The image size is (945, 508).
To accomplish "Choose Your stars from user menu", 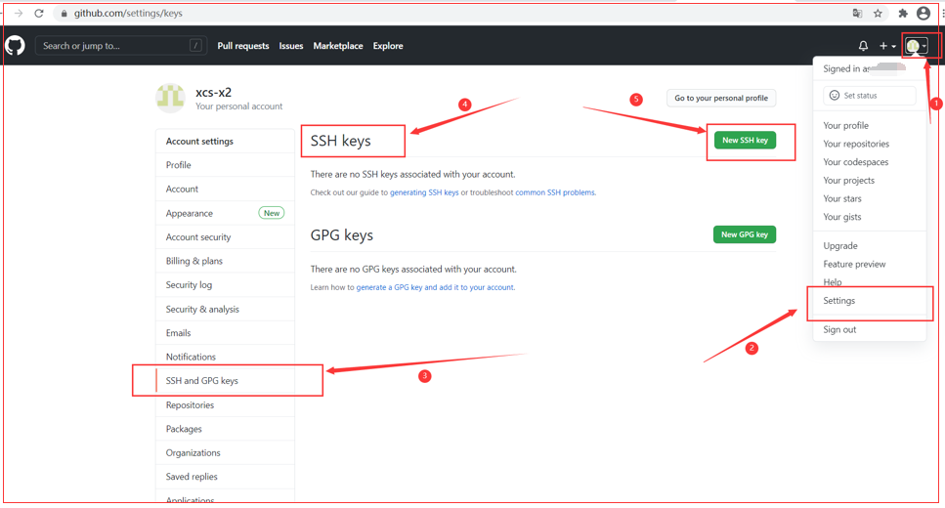I will click(869, 199).
